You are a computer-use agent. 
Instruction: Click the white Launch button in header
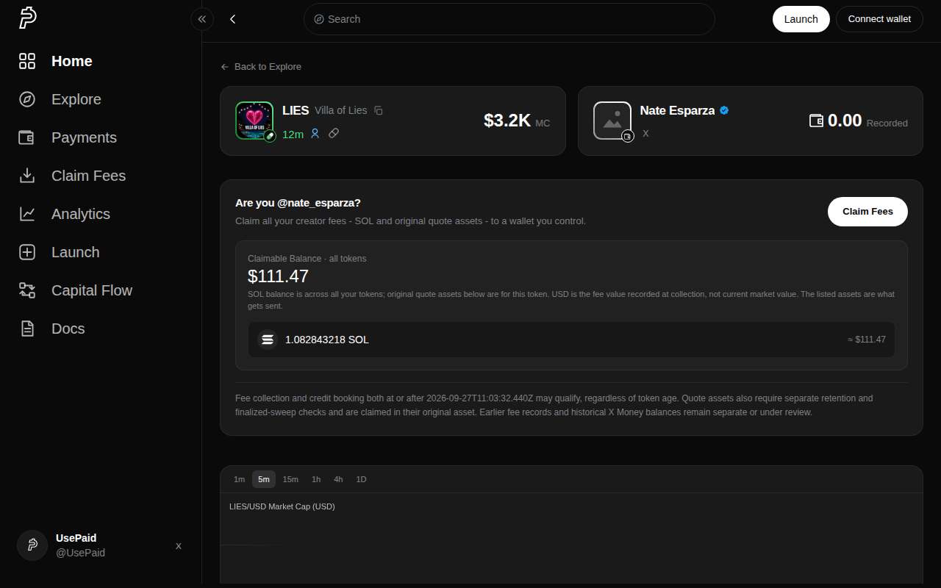(x=801, y=19)
